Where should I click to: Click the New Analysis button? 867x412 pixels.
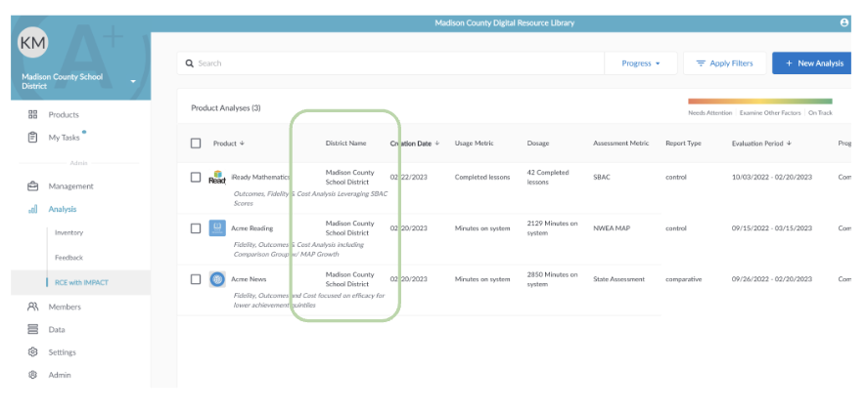click(811, 63)
